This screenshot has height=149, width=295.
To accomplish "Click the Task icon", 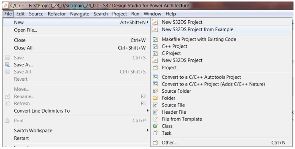I will pos(155,133).
